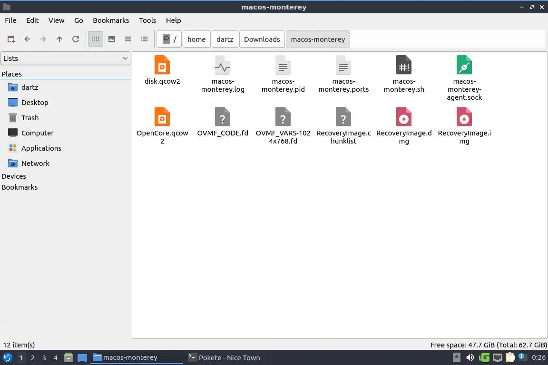Viewport: 548px width, 365px height.
Task: Click macos-monterey taskbar window button
Action: (x=137, y=357)
